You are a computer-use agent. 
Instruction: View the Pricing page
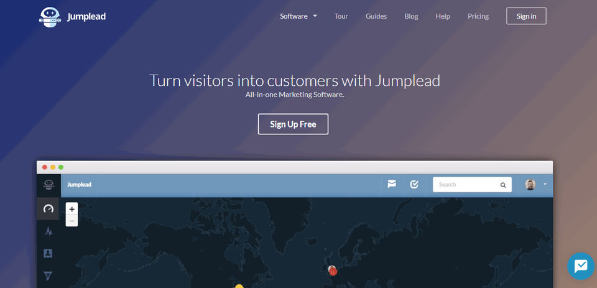(478, 16)
